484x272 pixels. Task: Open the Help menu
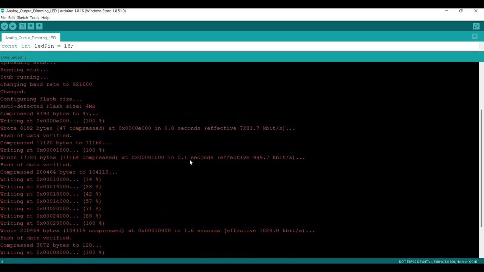(x=45, y=18)
